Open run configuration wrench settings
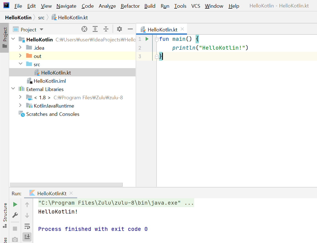 [x=15, y=215]
